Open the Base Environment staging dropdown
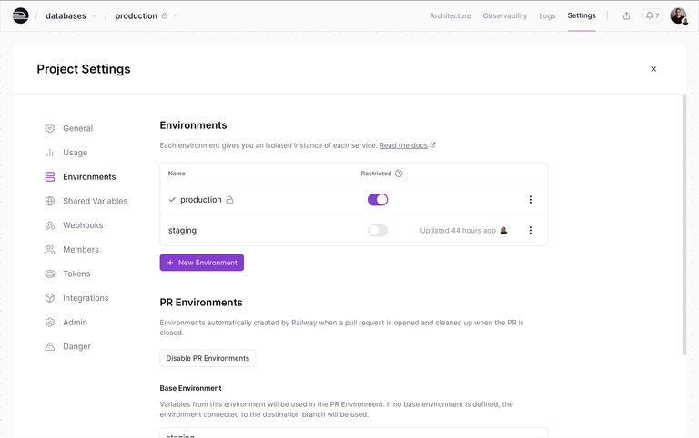The width and height of the screenshot is (699, 438). point(353,433)
